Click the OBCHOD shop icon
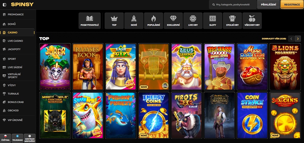 [x=4, y=111]
